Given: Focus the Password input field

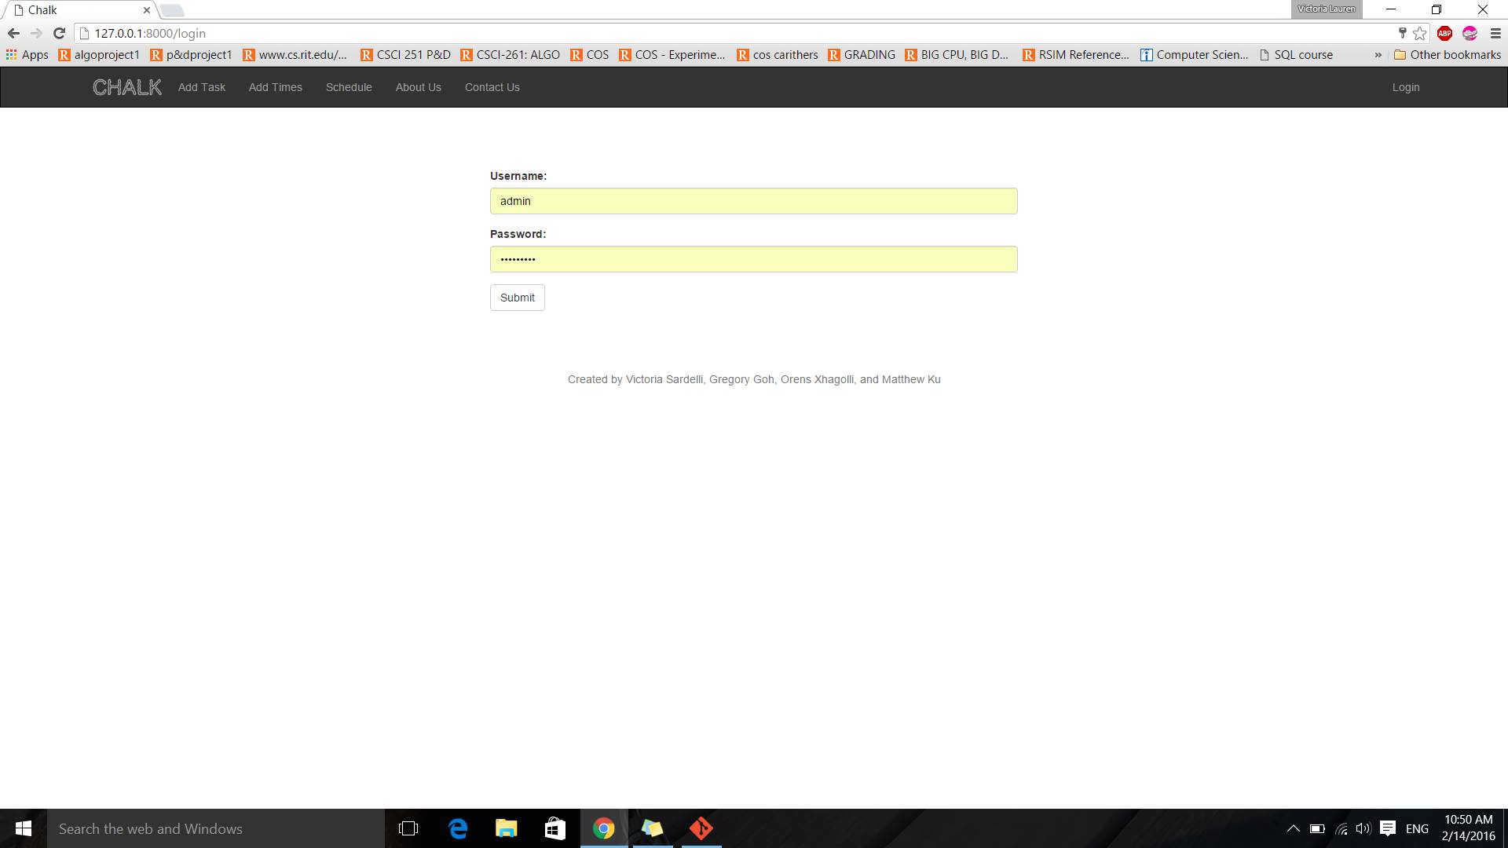Looking at the screenshot, I should 753,259.
